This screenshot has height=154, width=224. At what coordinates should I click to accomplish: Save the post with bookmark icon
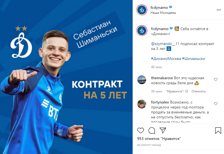[x=218, y=130]
